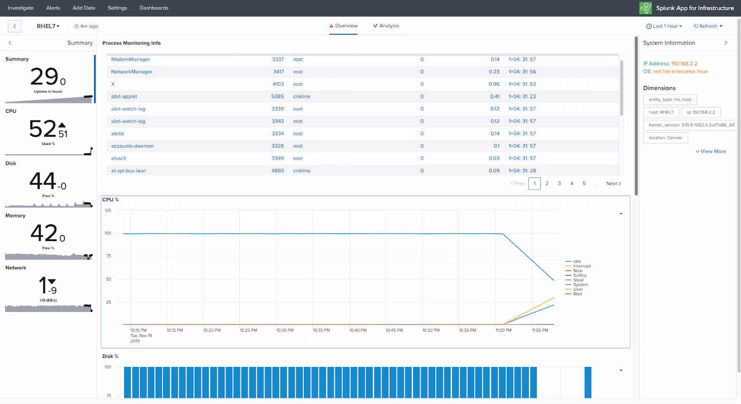Open the RHEL7 host dropdown

[x=48, y=26]
